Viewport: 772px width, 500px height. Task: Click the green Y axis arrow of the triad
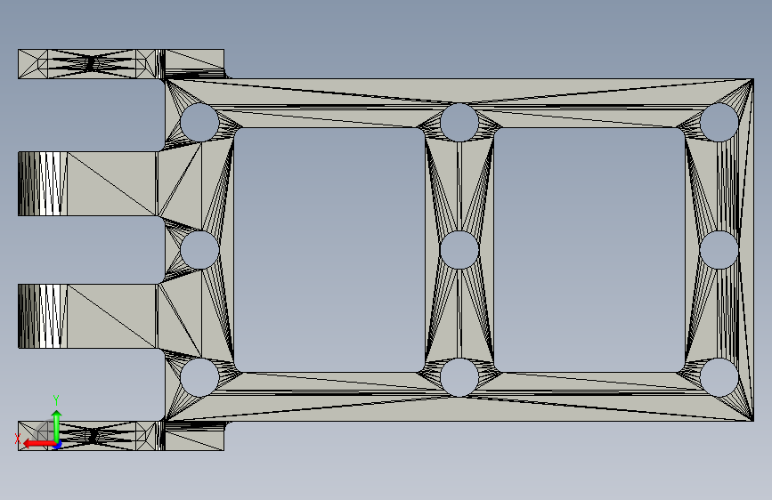(57, 425)
